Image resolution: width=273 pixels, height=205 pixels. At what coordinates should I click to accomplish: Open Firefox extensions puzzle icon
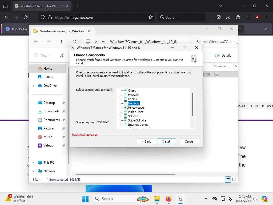click(x=247, y=17)
